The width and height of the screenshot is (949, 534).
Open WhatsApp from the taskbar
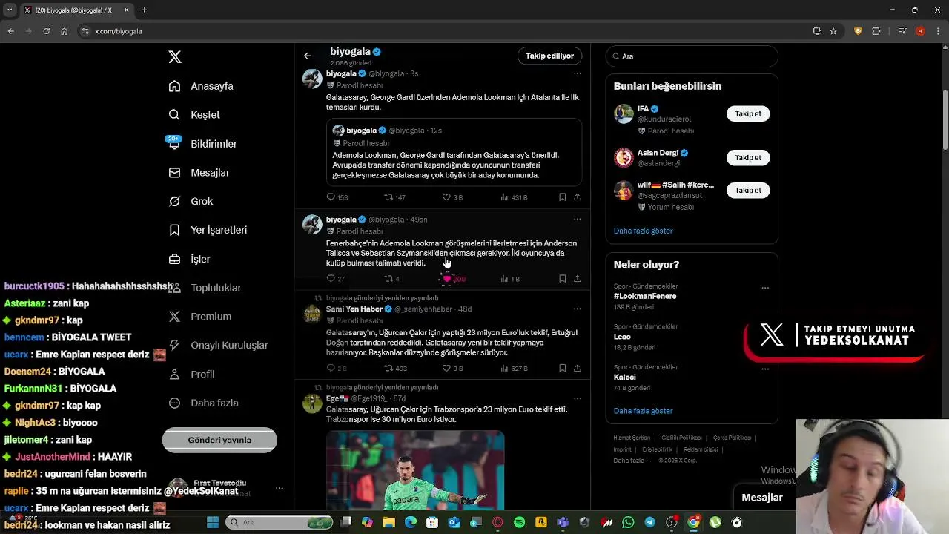coord(628,523)
